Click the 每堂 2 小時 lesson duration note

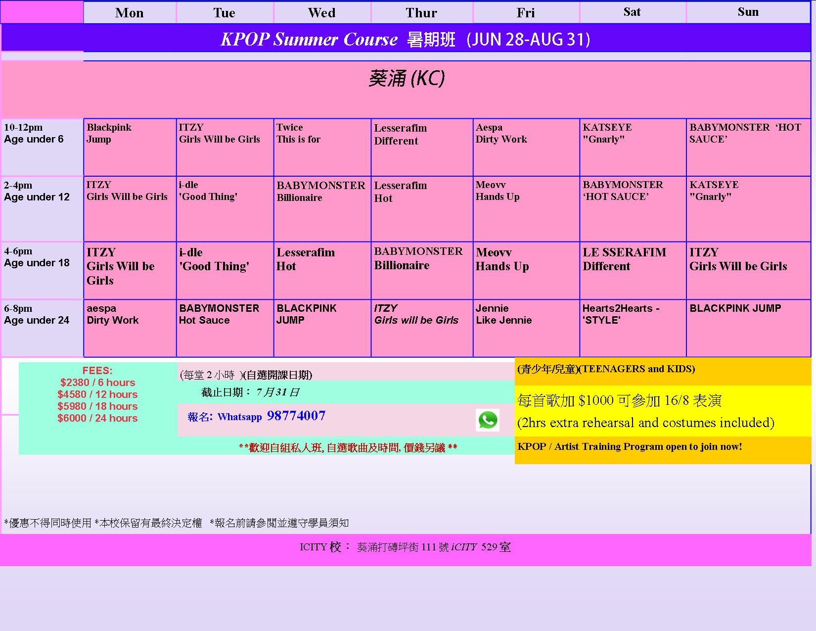(246, 375)
